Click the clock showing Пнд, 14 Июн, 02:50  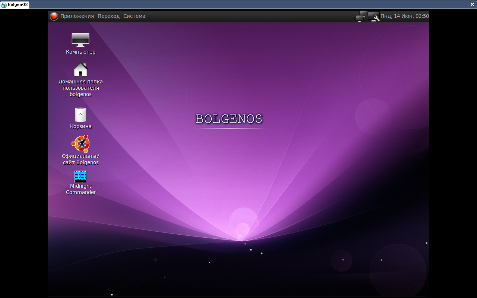click(405, 16)
